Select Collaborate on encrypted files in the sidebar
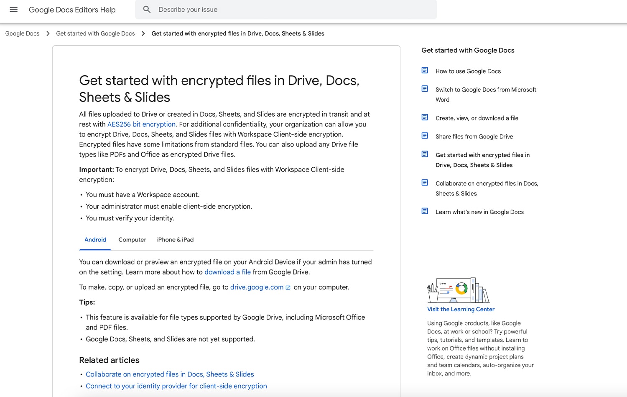 pos(487,188)
